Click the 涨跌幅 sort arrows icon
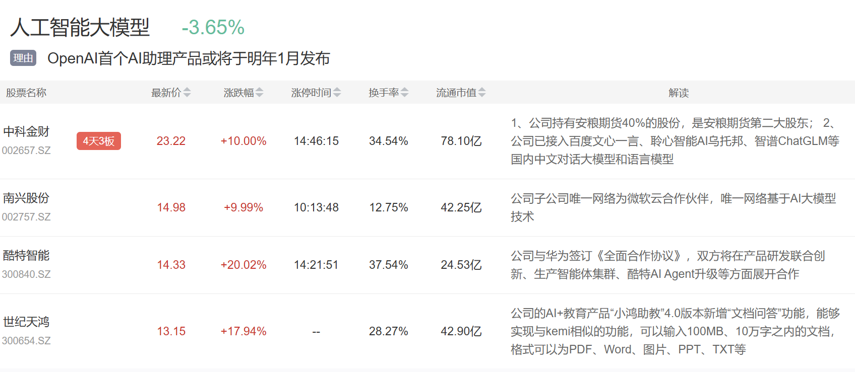Screen dimensions: 855x372 click(x=260, y=93)
